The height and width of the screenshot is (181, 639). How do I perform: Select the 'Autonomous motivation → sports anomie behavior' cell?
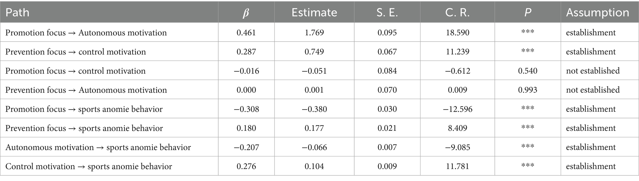tap(98, 147)
